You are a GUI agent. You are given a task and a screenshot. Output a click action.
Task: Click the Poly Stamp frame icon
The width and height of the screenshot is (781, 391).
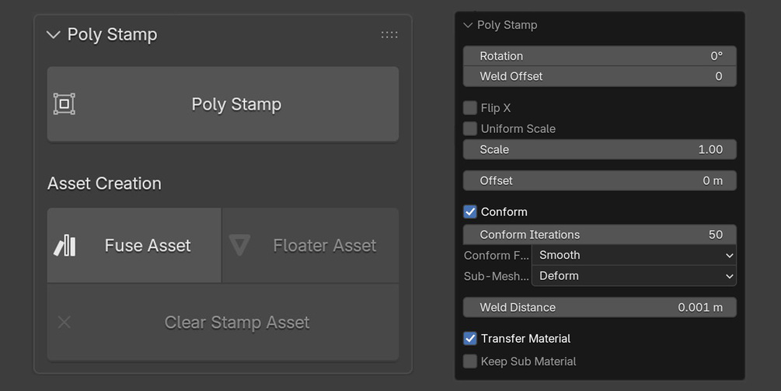point(65,104)
